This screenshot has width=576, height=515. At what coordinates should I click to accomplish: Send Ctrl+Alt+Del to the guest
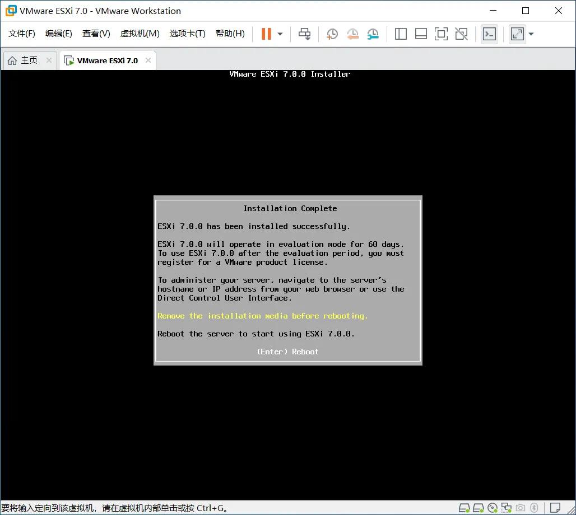[304, 34]
